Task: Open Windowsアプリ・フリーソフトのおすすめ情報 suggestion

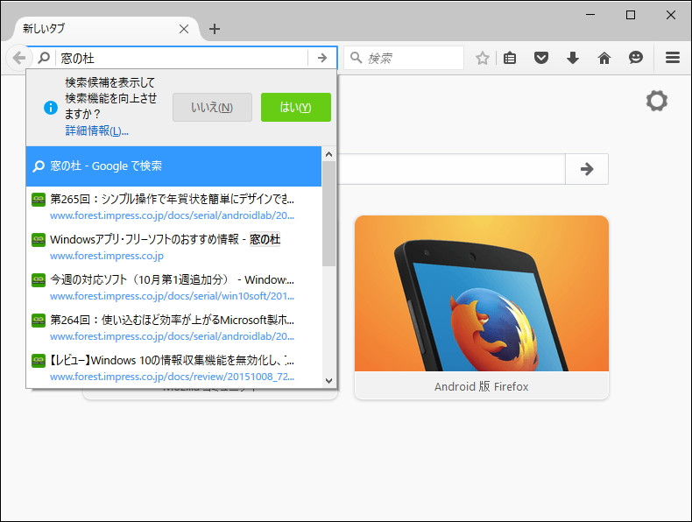Action: tap(174, 247)
